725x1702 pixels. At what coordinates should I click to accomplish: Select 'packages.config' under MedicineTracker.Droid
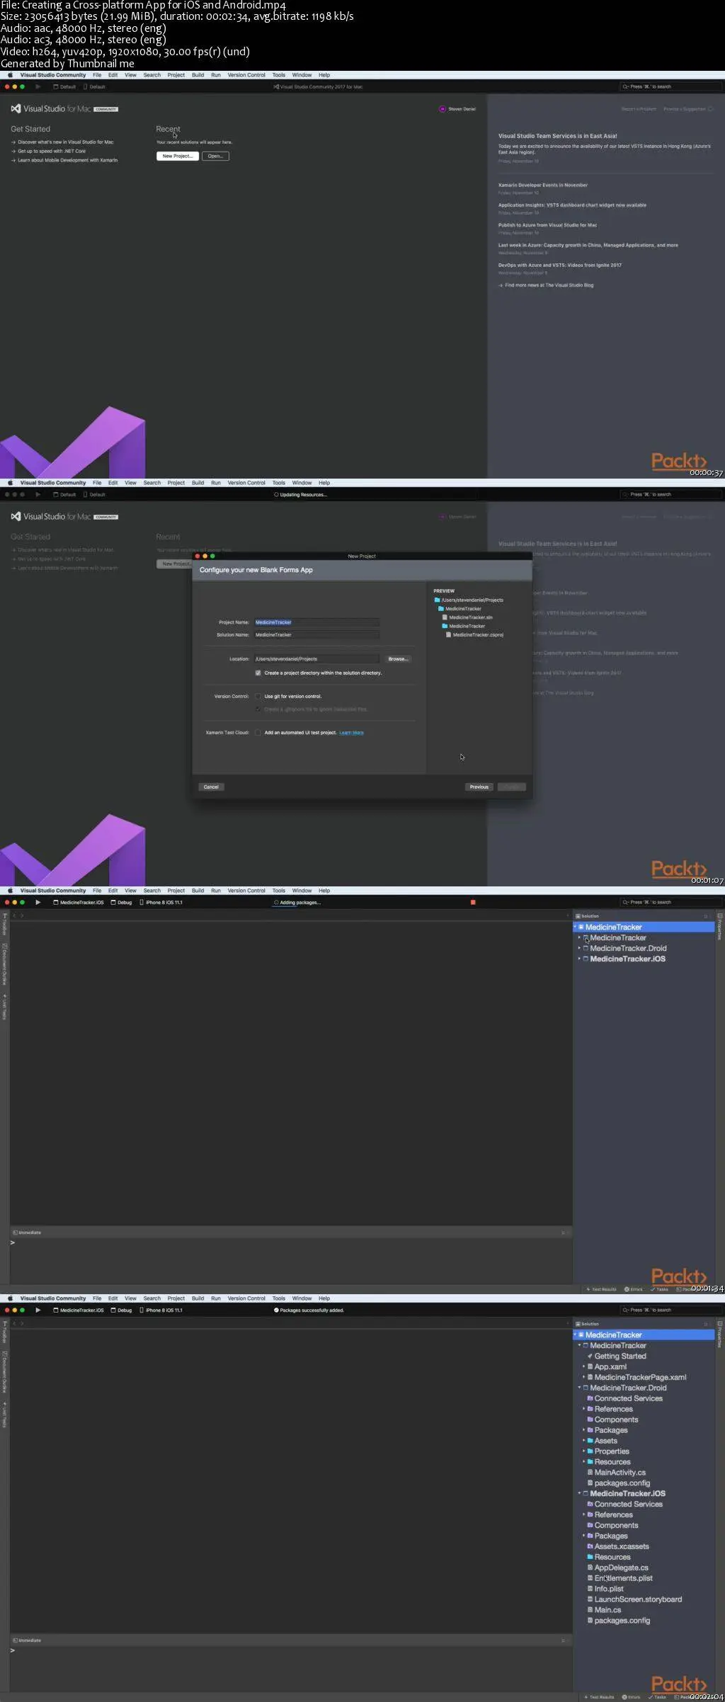pyautogui.click(x=622, y=1483)
